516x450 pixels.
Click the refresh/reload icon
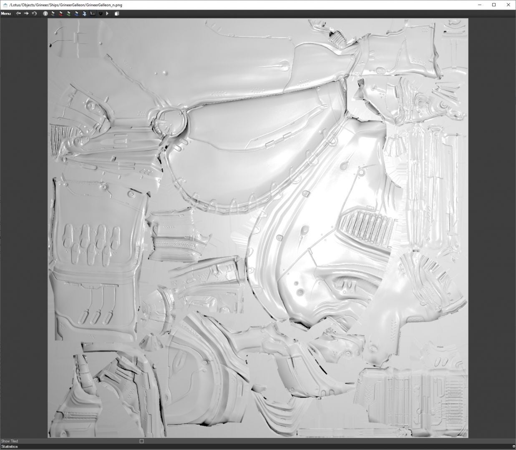click(34, 13)
